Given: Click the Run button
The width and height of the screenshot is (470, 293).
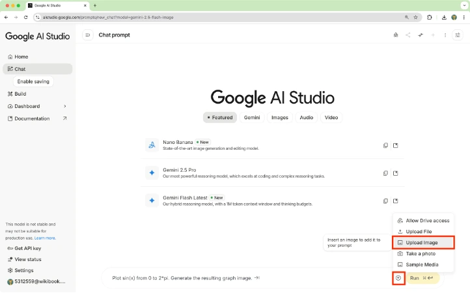Looking at the screenshot, I should [422, 278].
